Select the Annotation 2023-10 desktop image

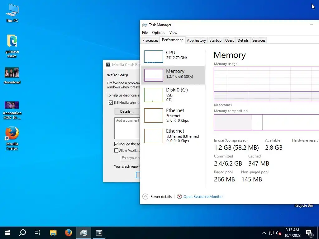pos(12,110)
